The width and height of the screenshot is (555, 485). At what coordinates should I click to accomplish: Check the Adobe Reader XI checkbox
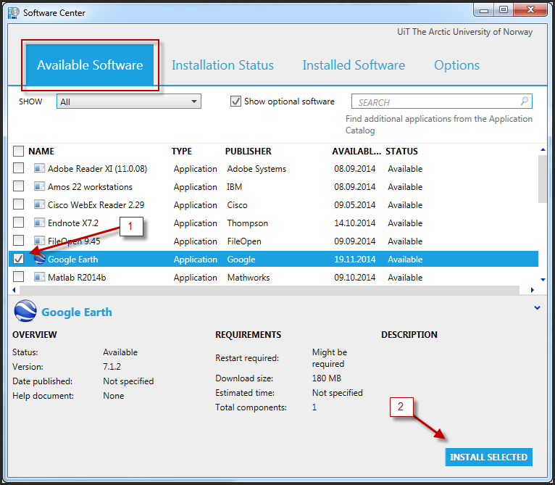pos(19,169)
